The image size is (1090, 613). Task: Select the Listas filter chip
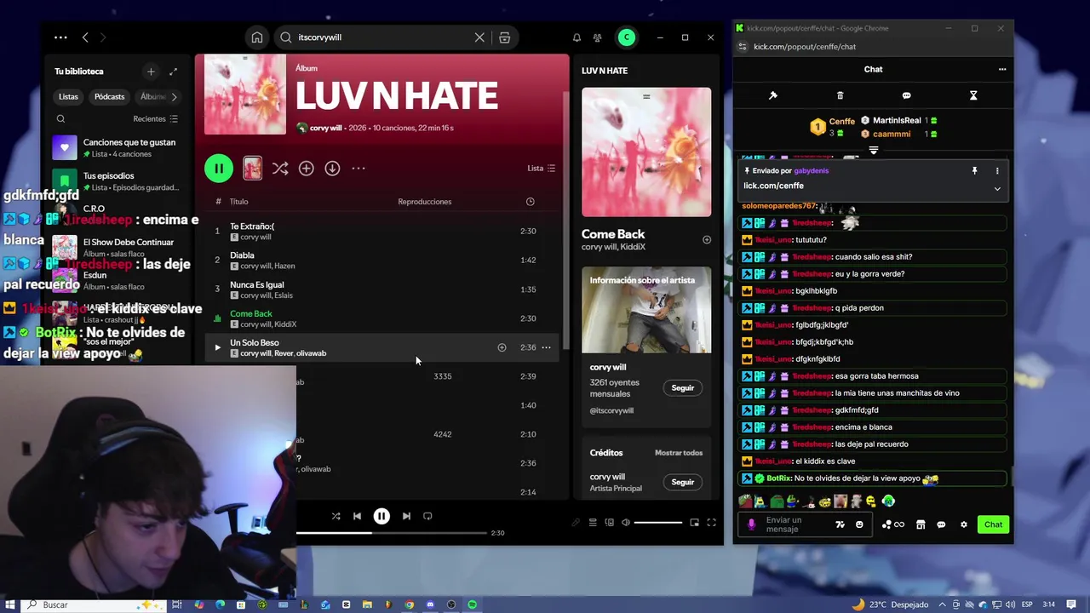click(68, 97)
